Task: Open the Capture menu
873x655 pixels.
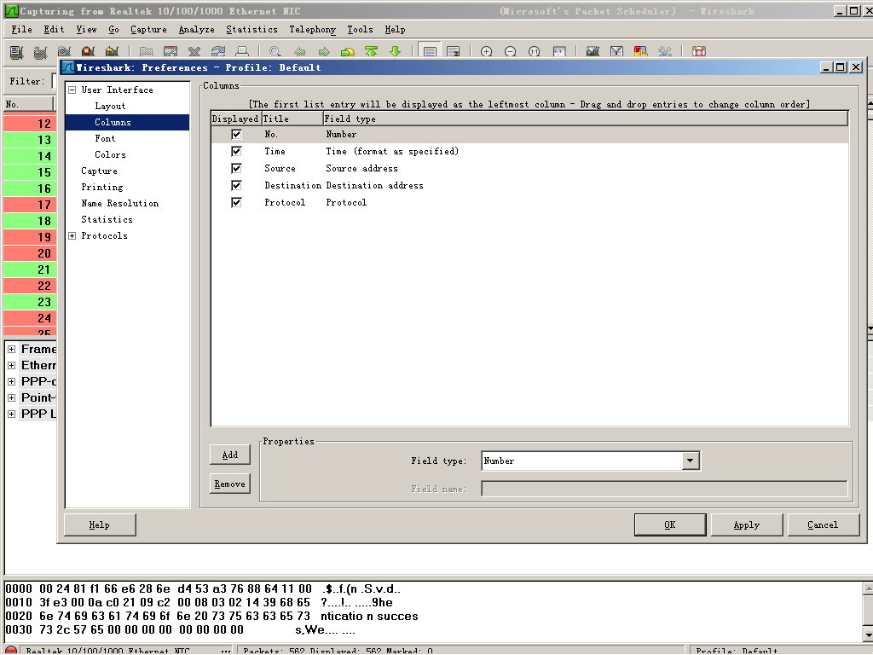Action: [148, 30]
